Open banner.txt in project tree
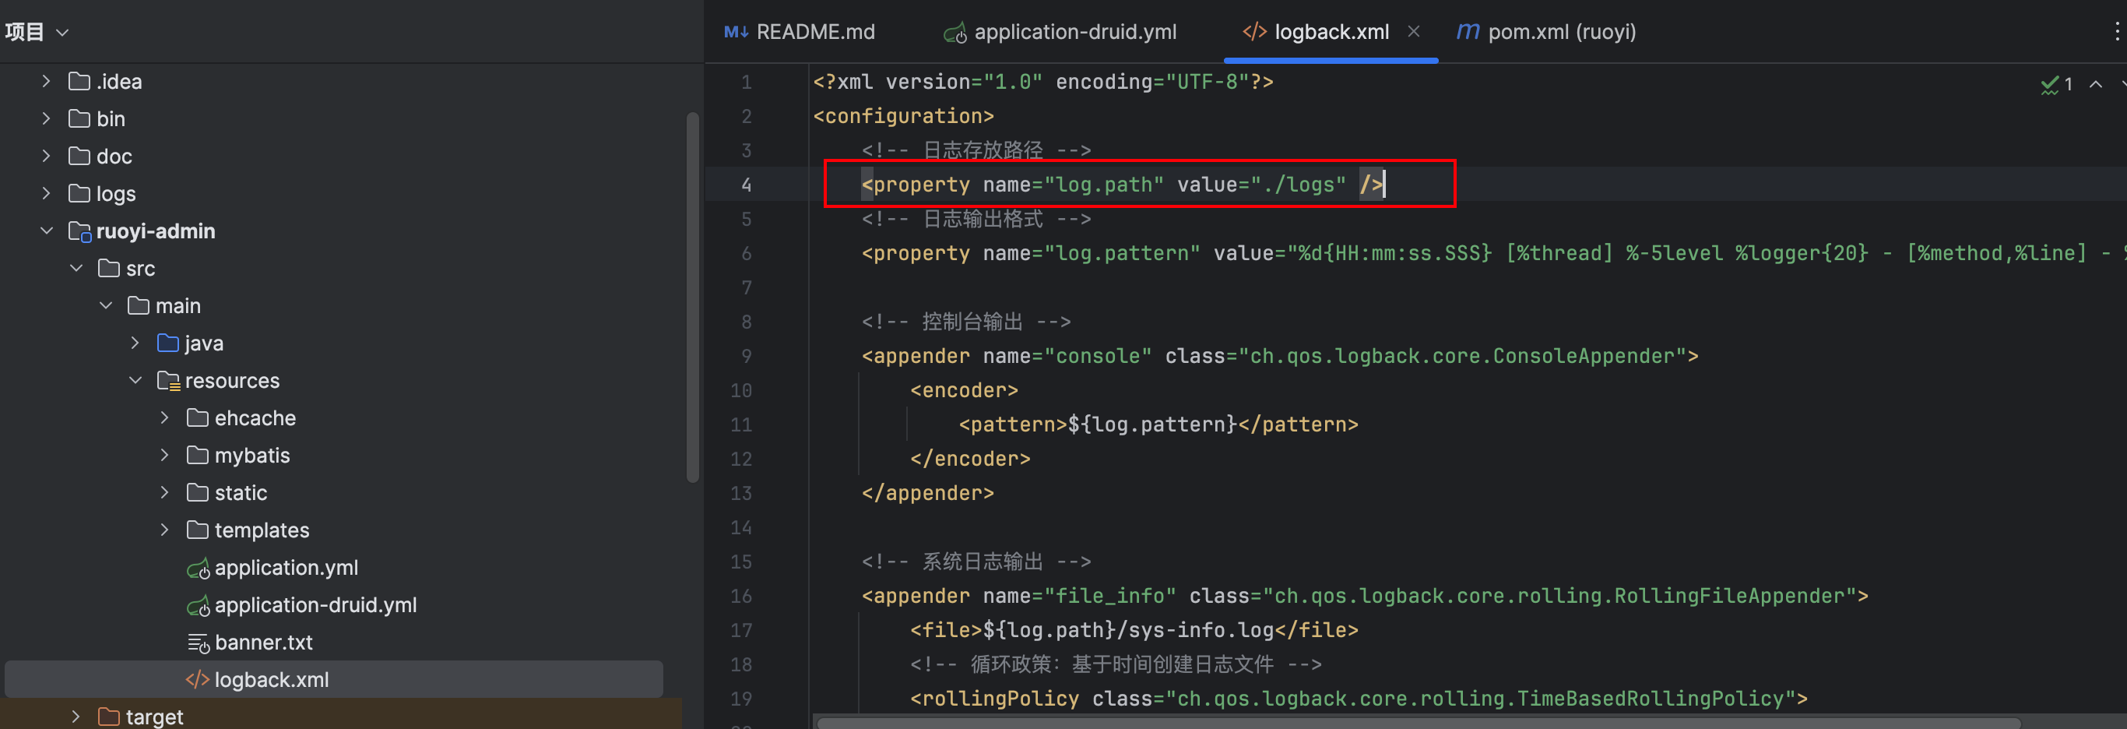This screenshot has height=729, width=2127. click(x=263, y=643)
